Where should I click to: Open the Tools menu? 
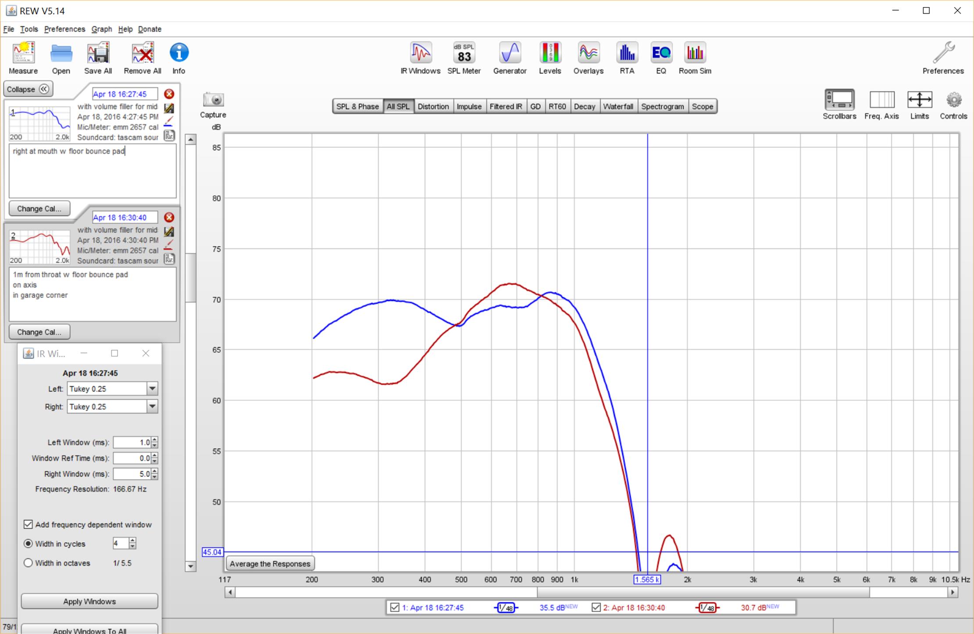(x=29, y=29)
